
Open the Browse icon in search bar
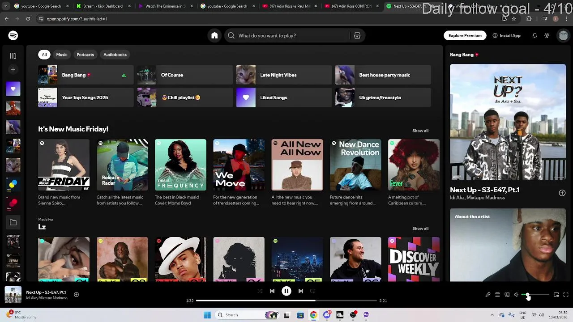pos(357,36)
